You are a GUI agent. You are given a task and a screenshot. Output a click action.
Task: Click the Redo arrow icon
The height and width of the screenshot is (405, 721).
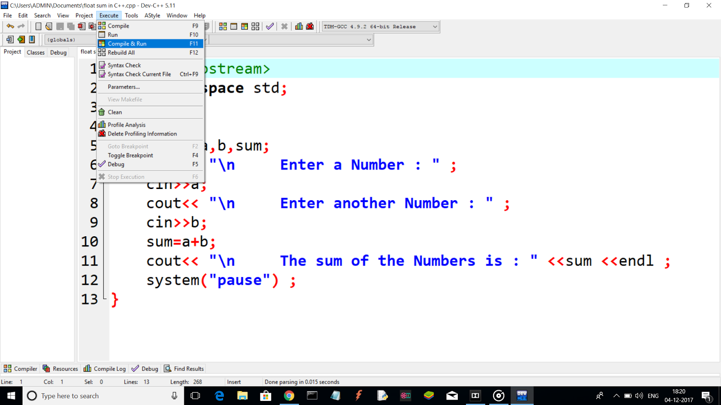20,26
